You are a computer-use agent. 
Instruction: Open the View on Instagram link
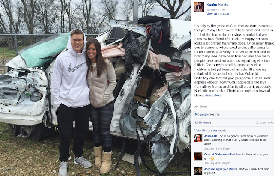click(x=218, y=13)
